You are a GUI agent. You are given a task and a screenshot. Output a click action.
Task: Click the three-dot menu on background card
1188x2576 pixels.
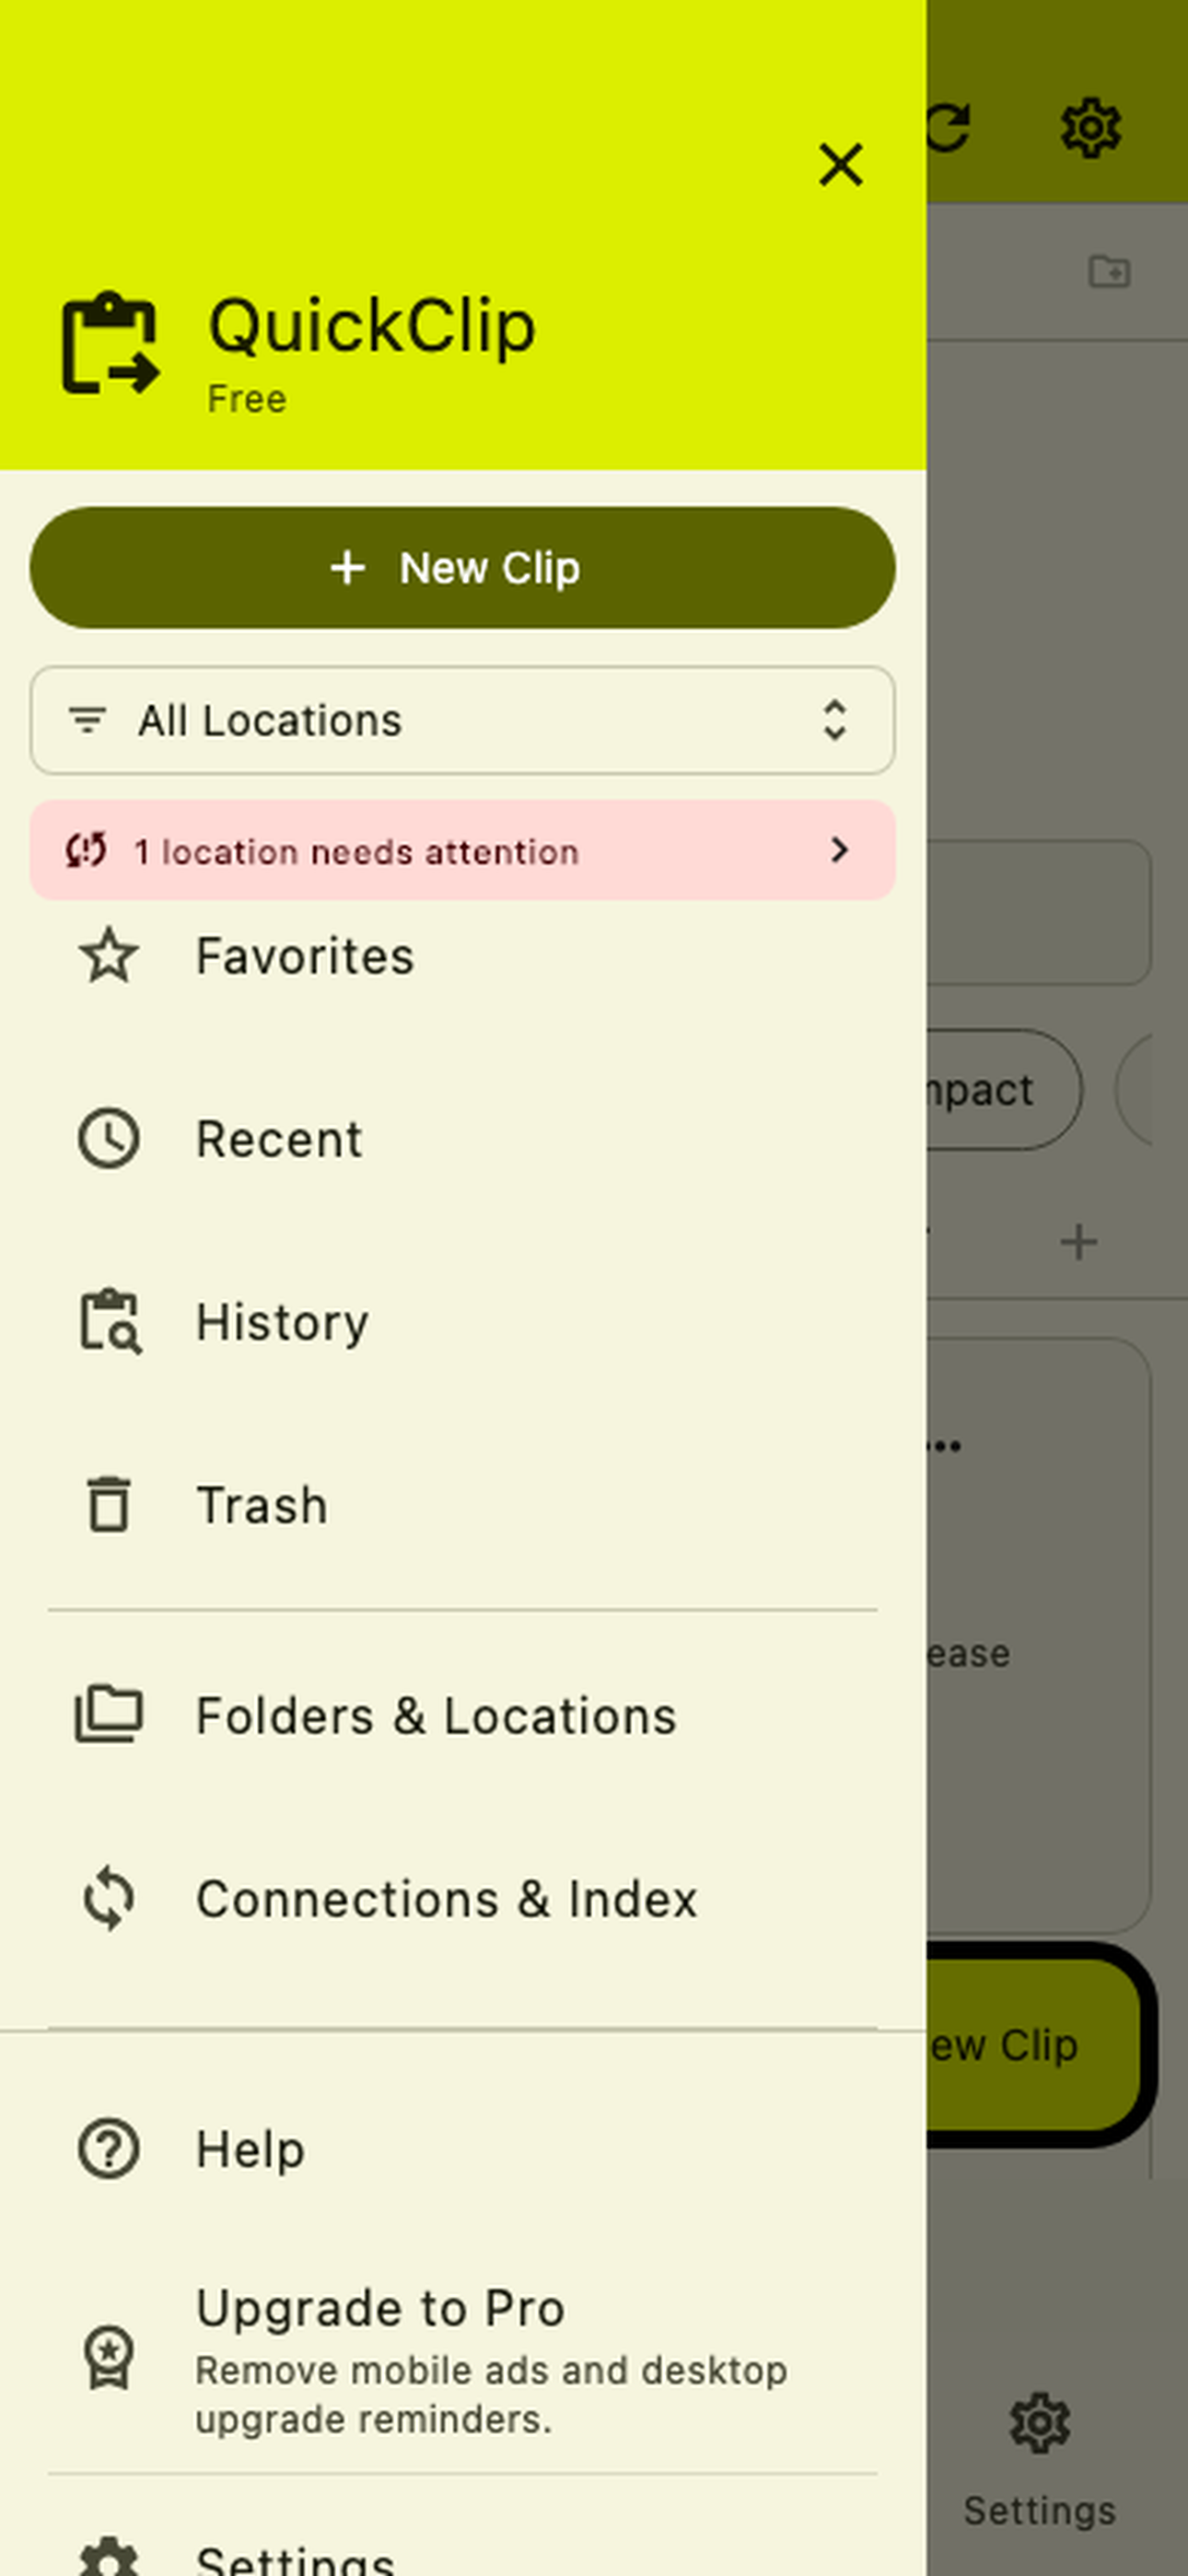[x=944, y=1445]
